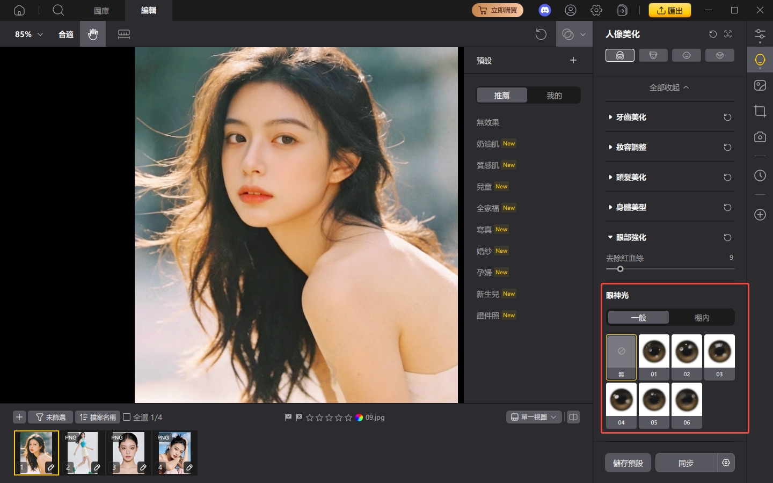The width and height of the screenshot is (773, 483).
Task: Select the Crop tool icon
Action: pos(760,111)
